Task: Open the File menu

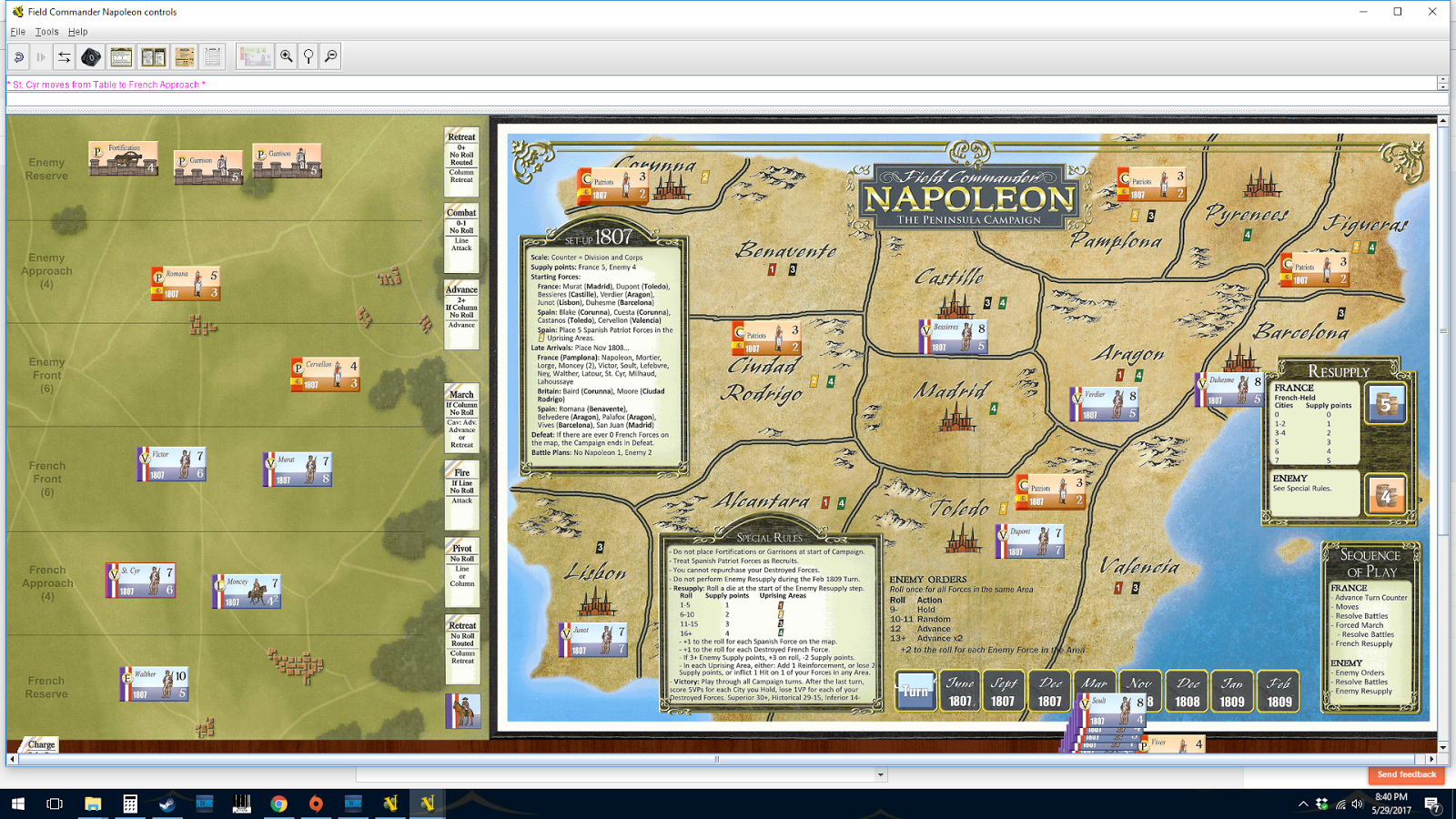Action: [16, 30]
